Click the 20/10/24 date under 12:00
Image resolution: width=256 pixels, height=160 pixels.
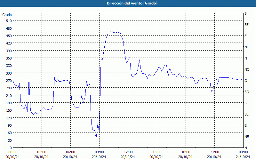click(128, 157)
